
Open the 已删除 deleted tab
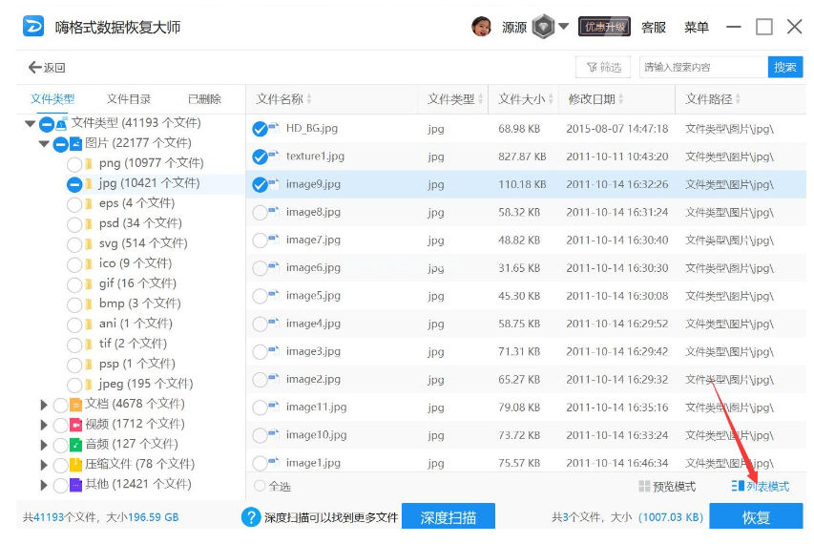pyautogui.click(x=204, y=99)
